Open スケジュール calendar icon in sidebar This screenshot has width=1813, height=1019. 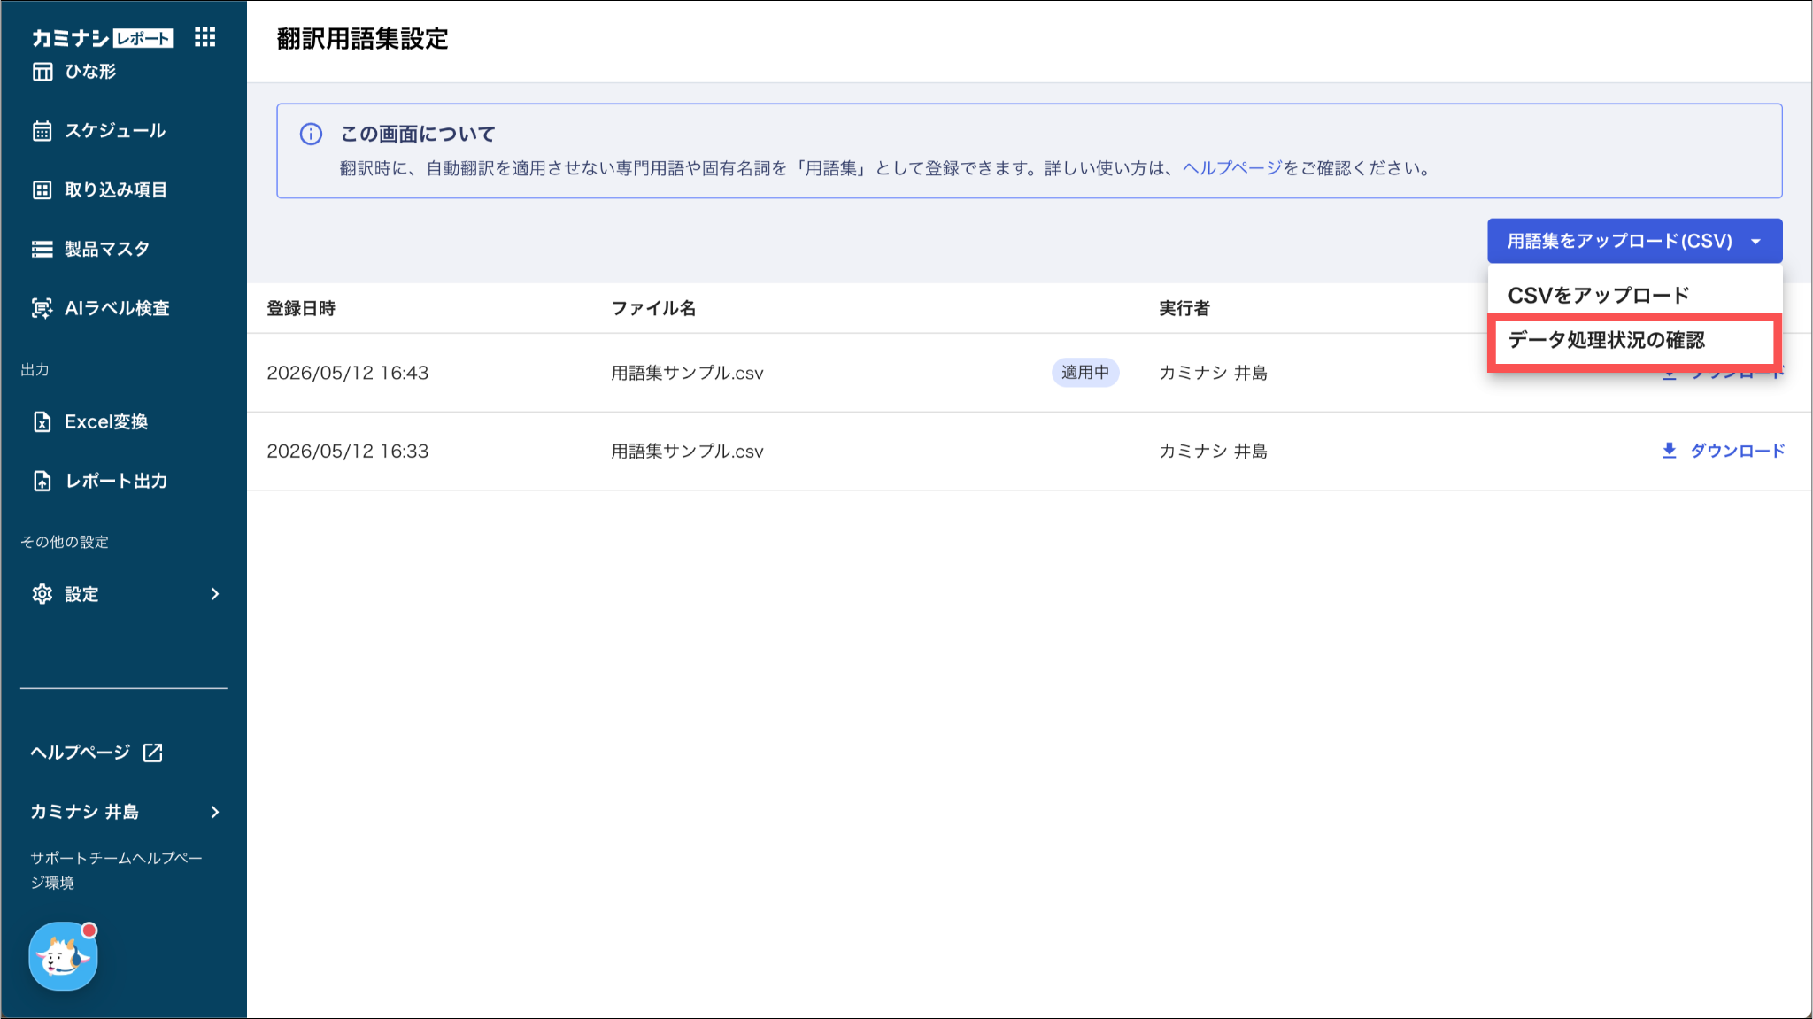pyautogui.click(x=42, y=131)
